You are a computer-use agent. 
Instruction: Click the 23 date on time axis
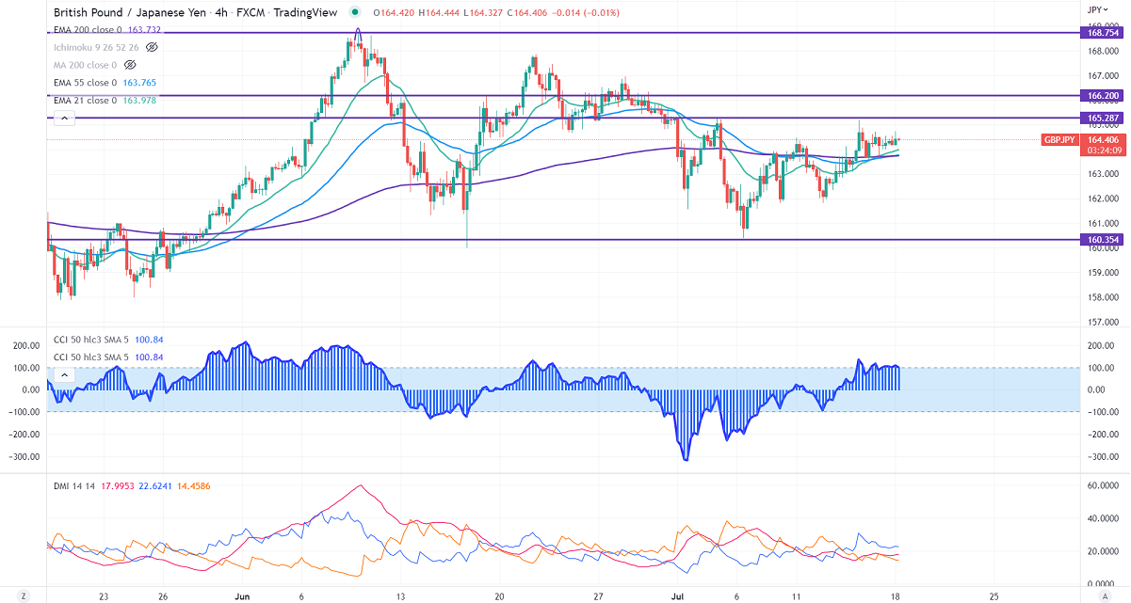click(x=104, y=595)
